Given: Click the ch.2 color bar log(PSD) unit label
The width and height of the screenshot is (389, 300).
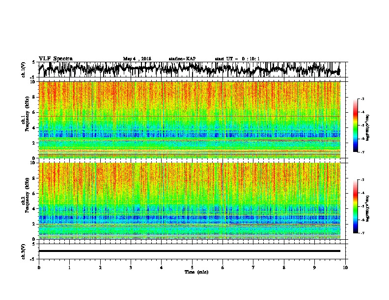Looking at the screenshot, I should point(368,208).
